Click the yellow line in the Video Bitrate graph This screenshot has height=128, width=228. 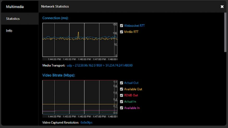pyautogui.click(x=78, y=104)
